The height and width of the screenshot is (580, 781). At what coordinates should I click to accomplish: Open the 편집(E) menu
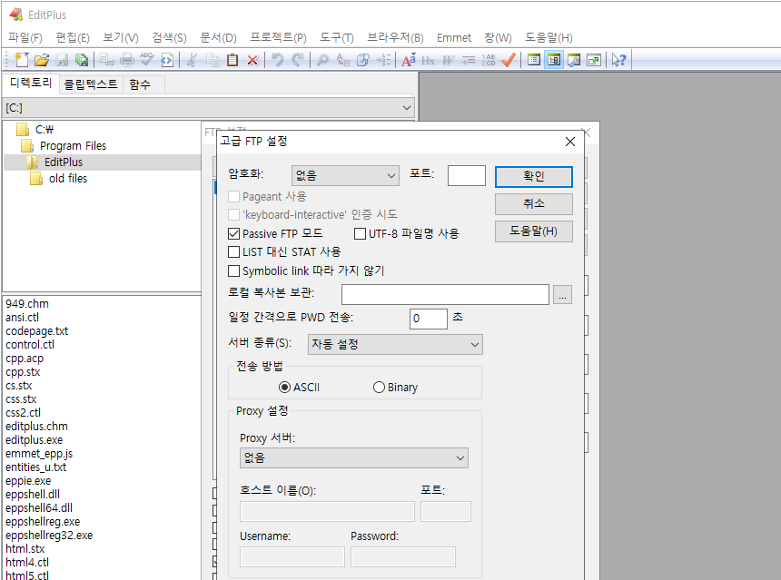73,38
